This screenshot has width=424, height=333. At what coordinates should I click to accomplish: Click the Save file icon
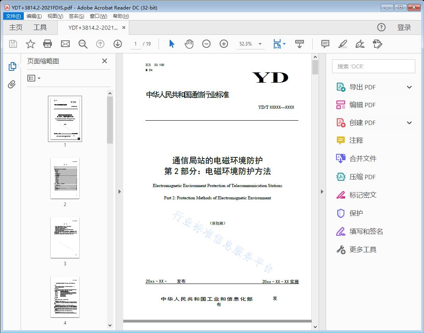[12, 44]
